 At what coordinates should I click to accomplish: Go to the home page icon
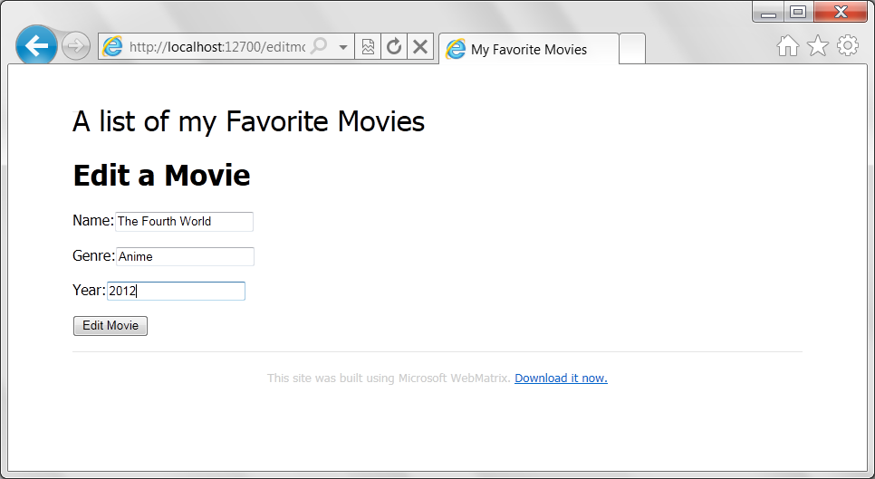click(x=788, y=45)
